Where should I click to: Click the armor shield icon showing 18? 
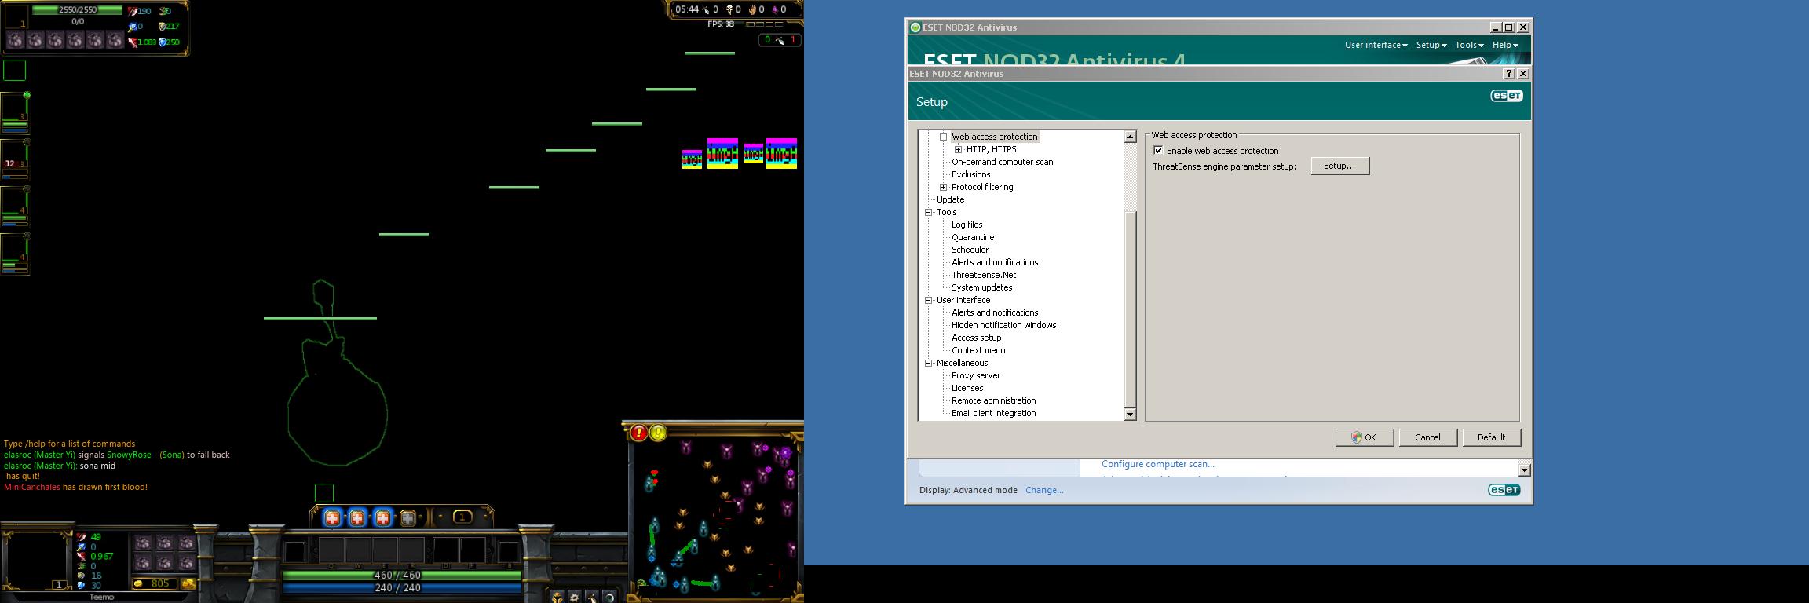[81, 576]
